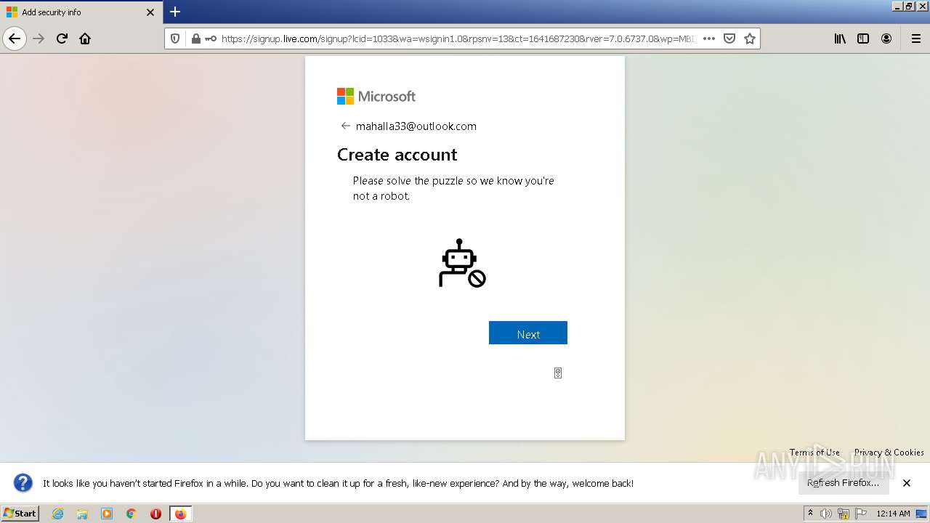This screenshot has width=930, height=523.
Task: Click the saved login key icon
Action: click(210, 38)
